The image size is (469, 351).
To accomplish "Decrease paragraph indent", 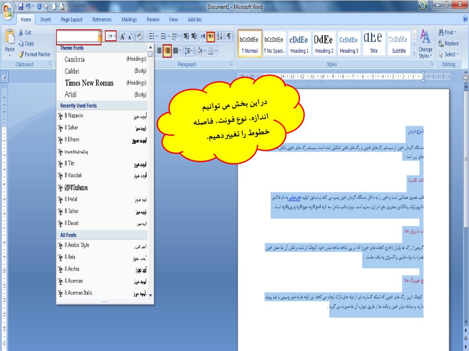I will point(186,37).
